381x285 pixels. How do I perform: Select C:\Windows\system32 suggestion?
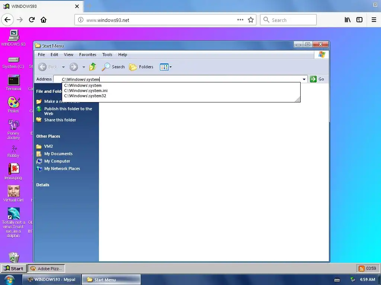pyautogui.click(x=181, y=96)
